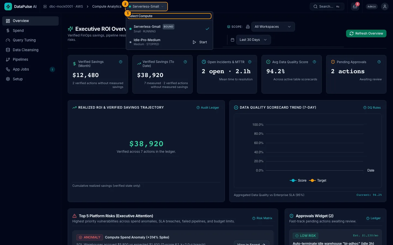Open the Ledger link in Approvals Widget
The height and width of the screenshot is (245, 393).
click(x=374, y=218)
